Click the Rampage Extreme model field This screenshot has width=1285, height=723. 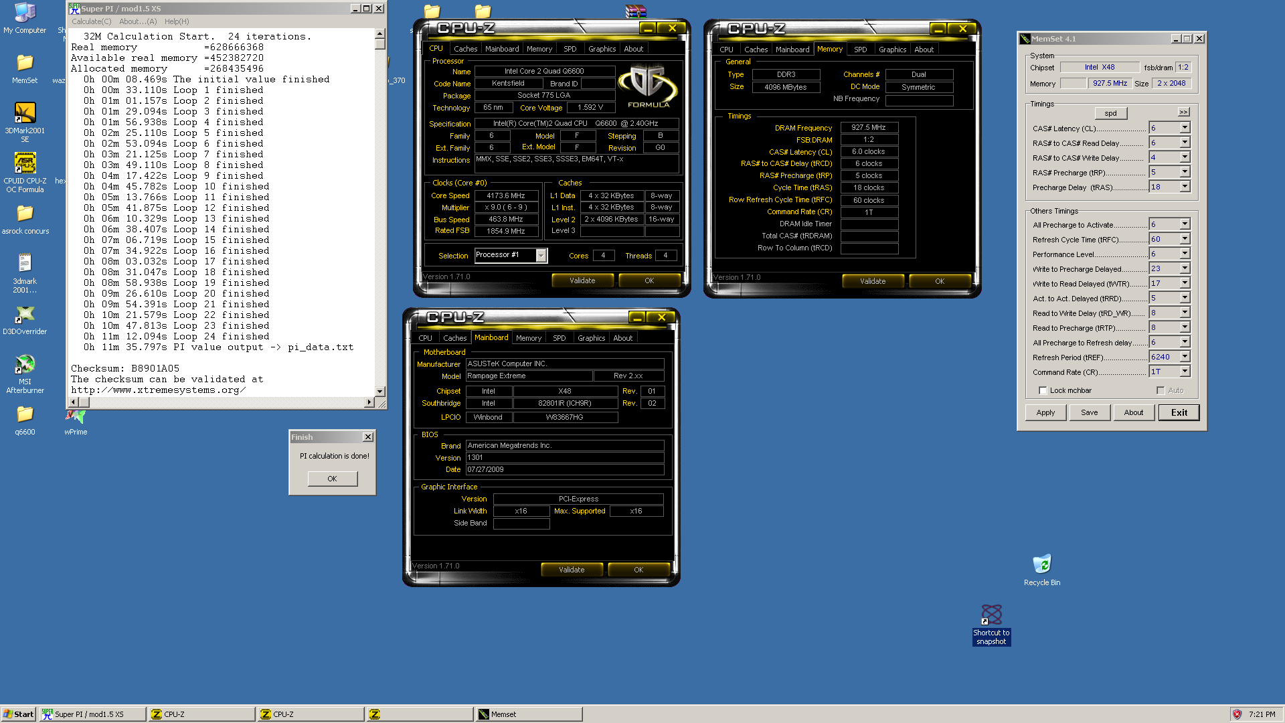[x=529, y=376]
